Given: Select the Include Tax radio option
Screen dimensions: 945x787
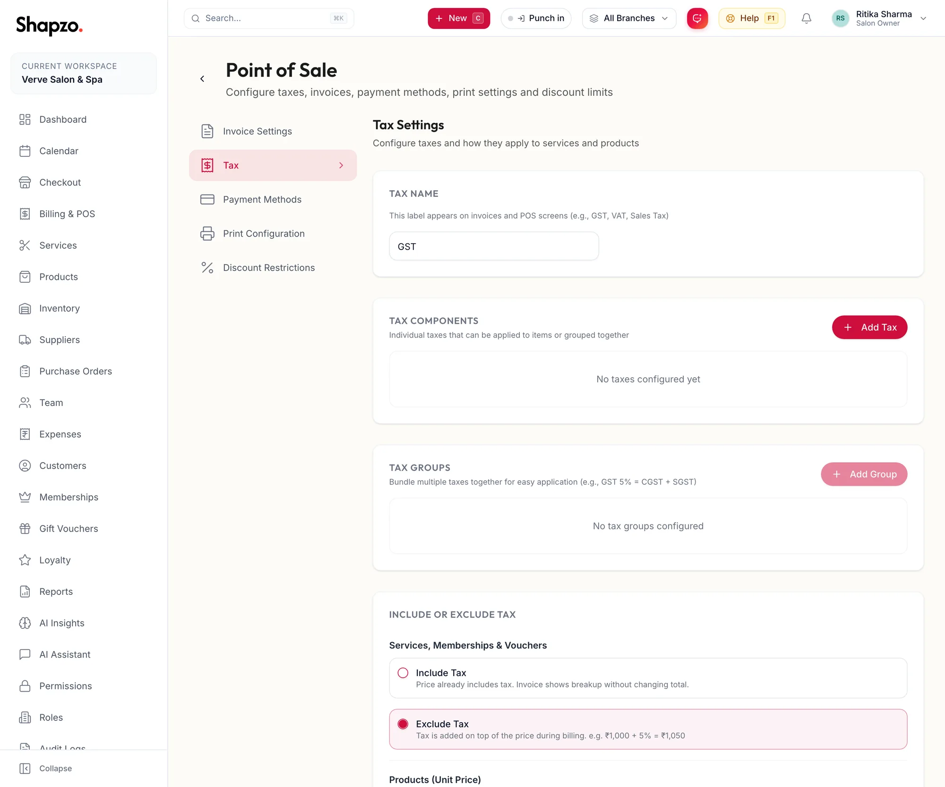Looking at the screenshot, I should (x=403, y=673).
